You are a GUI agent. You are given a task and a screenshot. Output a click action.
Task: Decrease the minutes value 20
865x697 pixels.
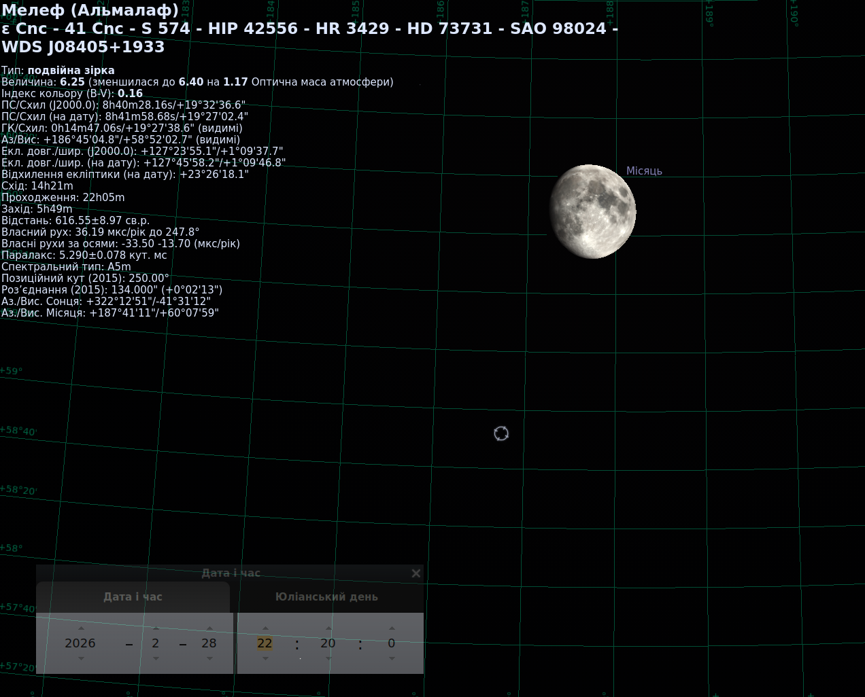[x=328, y=658]
